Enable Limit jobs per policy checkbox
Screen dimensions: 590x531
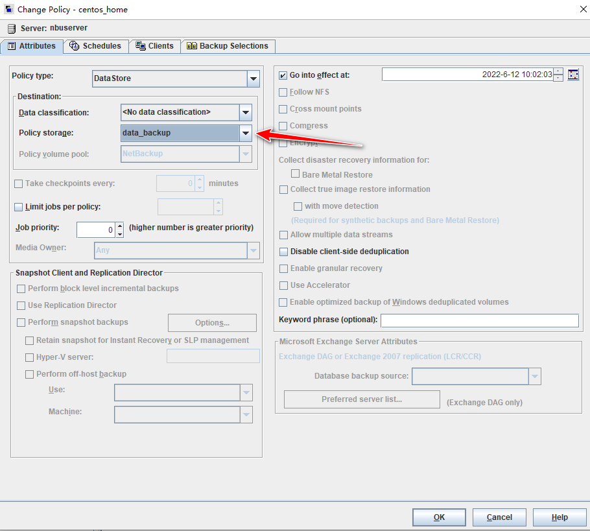click(18, 207)
